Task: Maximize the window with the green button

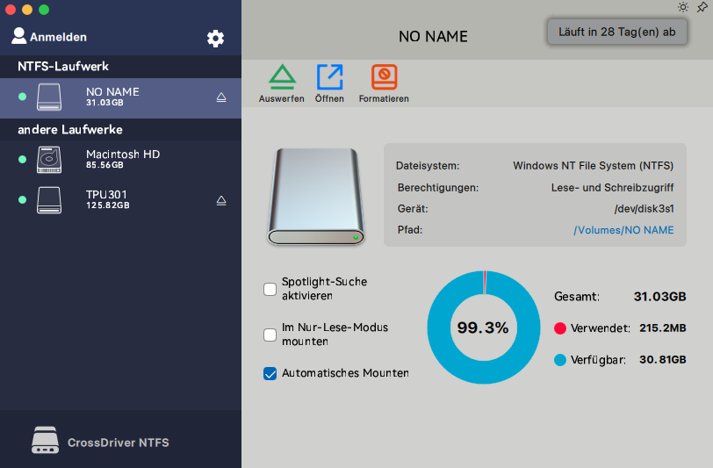Action: pyautogui.click(x=44, y=10)
